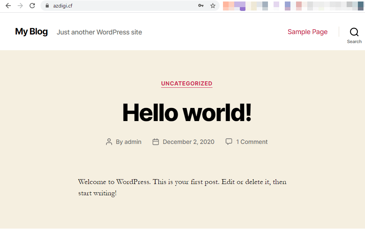Viewport: 365px width, 232px height.
Task: Visit the admin author link
Action: [x=133, y=142]
